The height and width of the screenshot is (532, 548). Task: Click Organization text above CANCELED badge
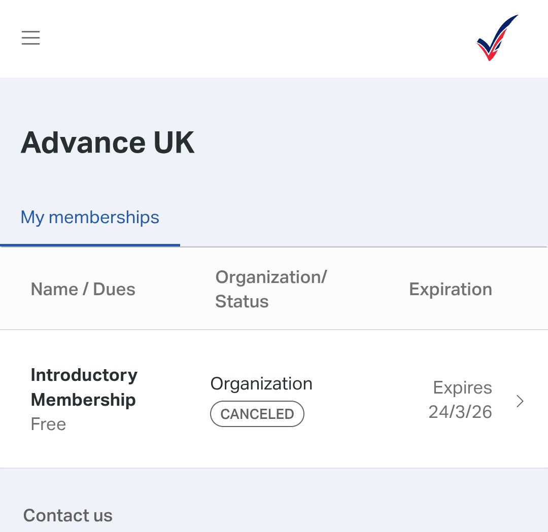click(x=261, y=384)
